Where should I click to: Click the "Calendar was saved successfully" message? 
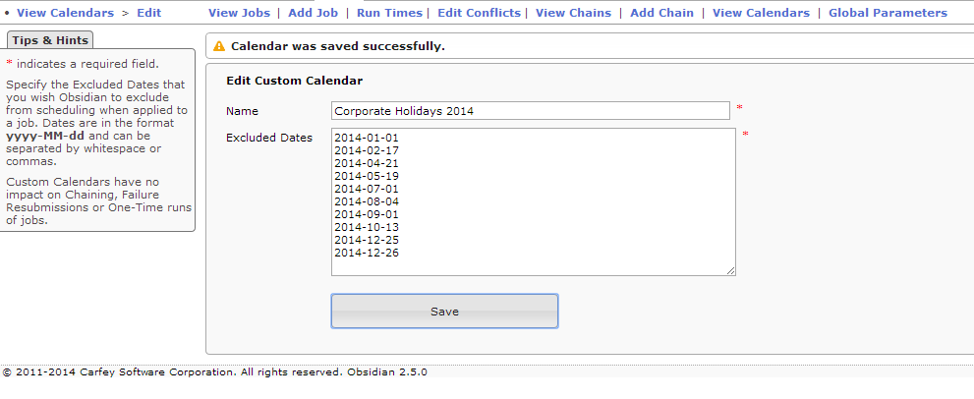tap(337, 46)
